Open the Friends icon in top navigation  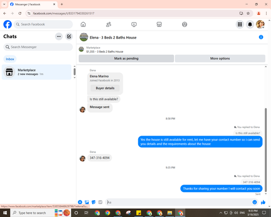108,24
